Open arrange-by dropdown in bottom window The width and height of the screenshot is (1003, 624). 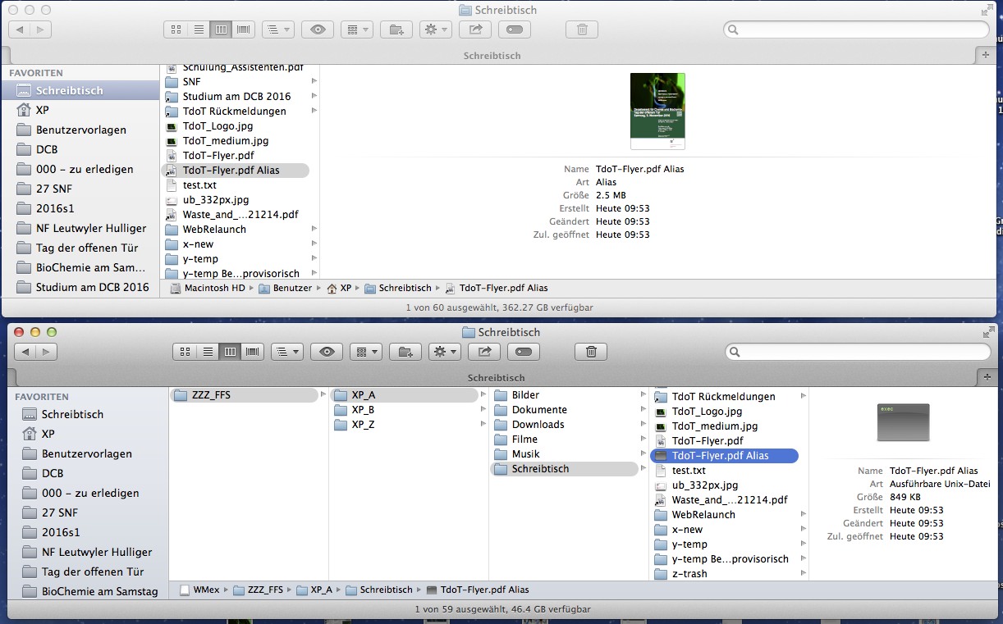[x=287, y=352]
